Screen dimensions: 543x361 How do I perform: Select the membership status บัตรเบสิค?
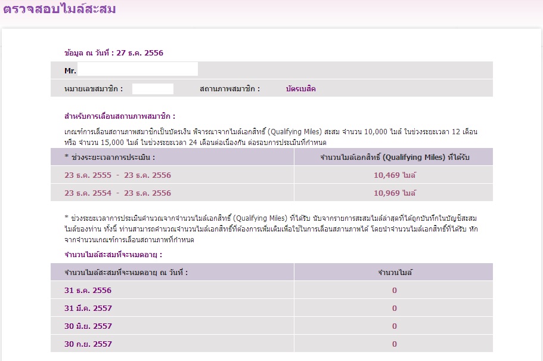[x=300, y=89]
